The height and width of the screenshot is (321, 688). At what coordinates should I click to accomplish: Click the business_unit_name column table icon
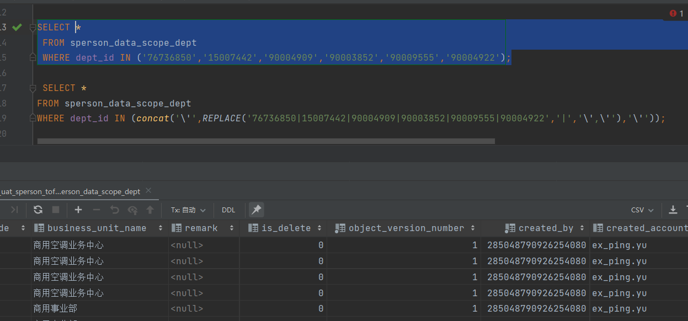39,228
